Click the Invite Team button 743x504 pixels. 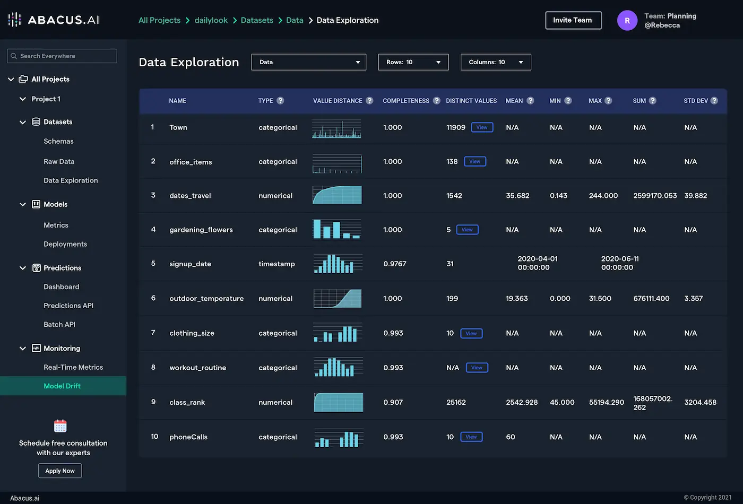pos(573,20)
